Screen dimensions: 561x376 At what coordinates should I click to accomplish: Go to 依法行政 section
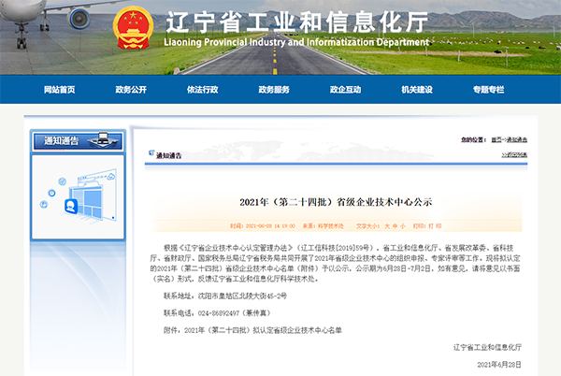(x=202, y=90)
